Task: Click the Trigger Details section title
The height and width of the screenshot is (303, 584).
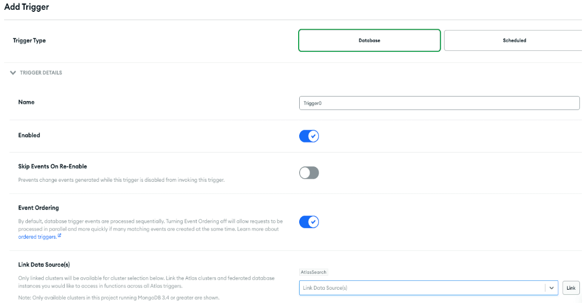Action: [x=41, y=73]
